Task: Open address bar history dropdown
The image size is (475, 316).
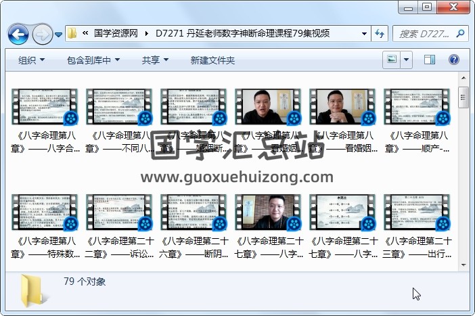Action: coord(365,33)
